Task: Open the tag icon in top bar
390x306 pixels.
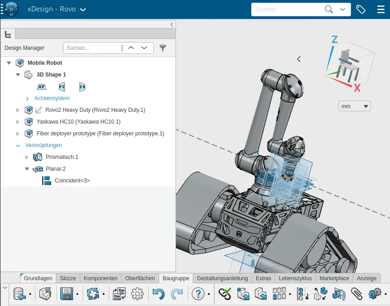Action: (361, 10)
